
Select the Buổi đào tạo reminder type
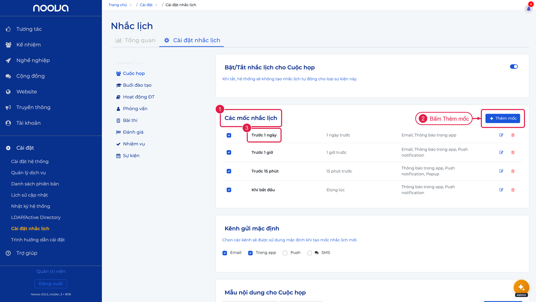point(134,85)
